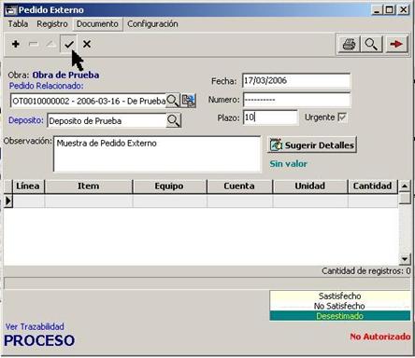Click the delete record minus icon
Viewport: 415px width, 358px height.
coord(34,44)
